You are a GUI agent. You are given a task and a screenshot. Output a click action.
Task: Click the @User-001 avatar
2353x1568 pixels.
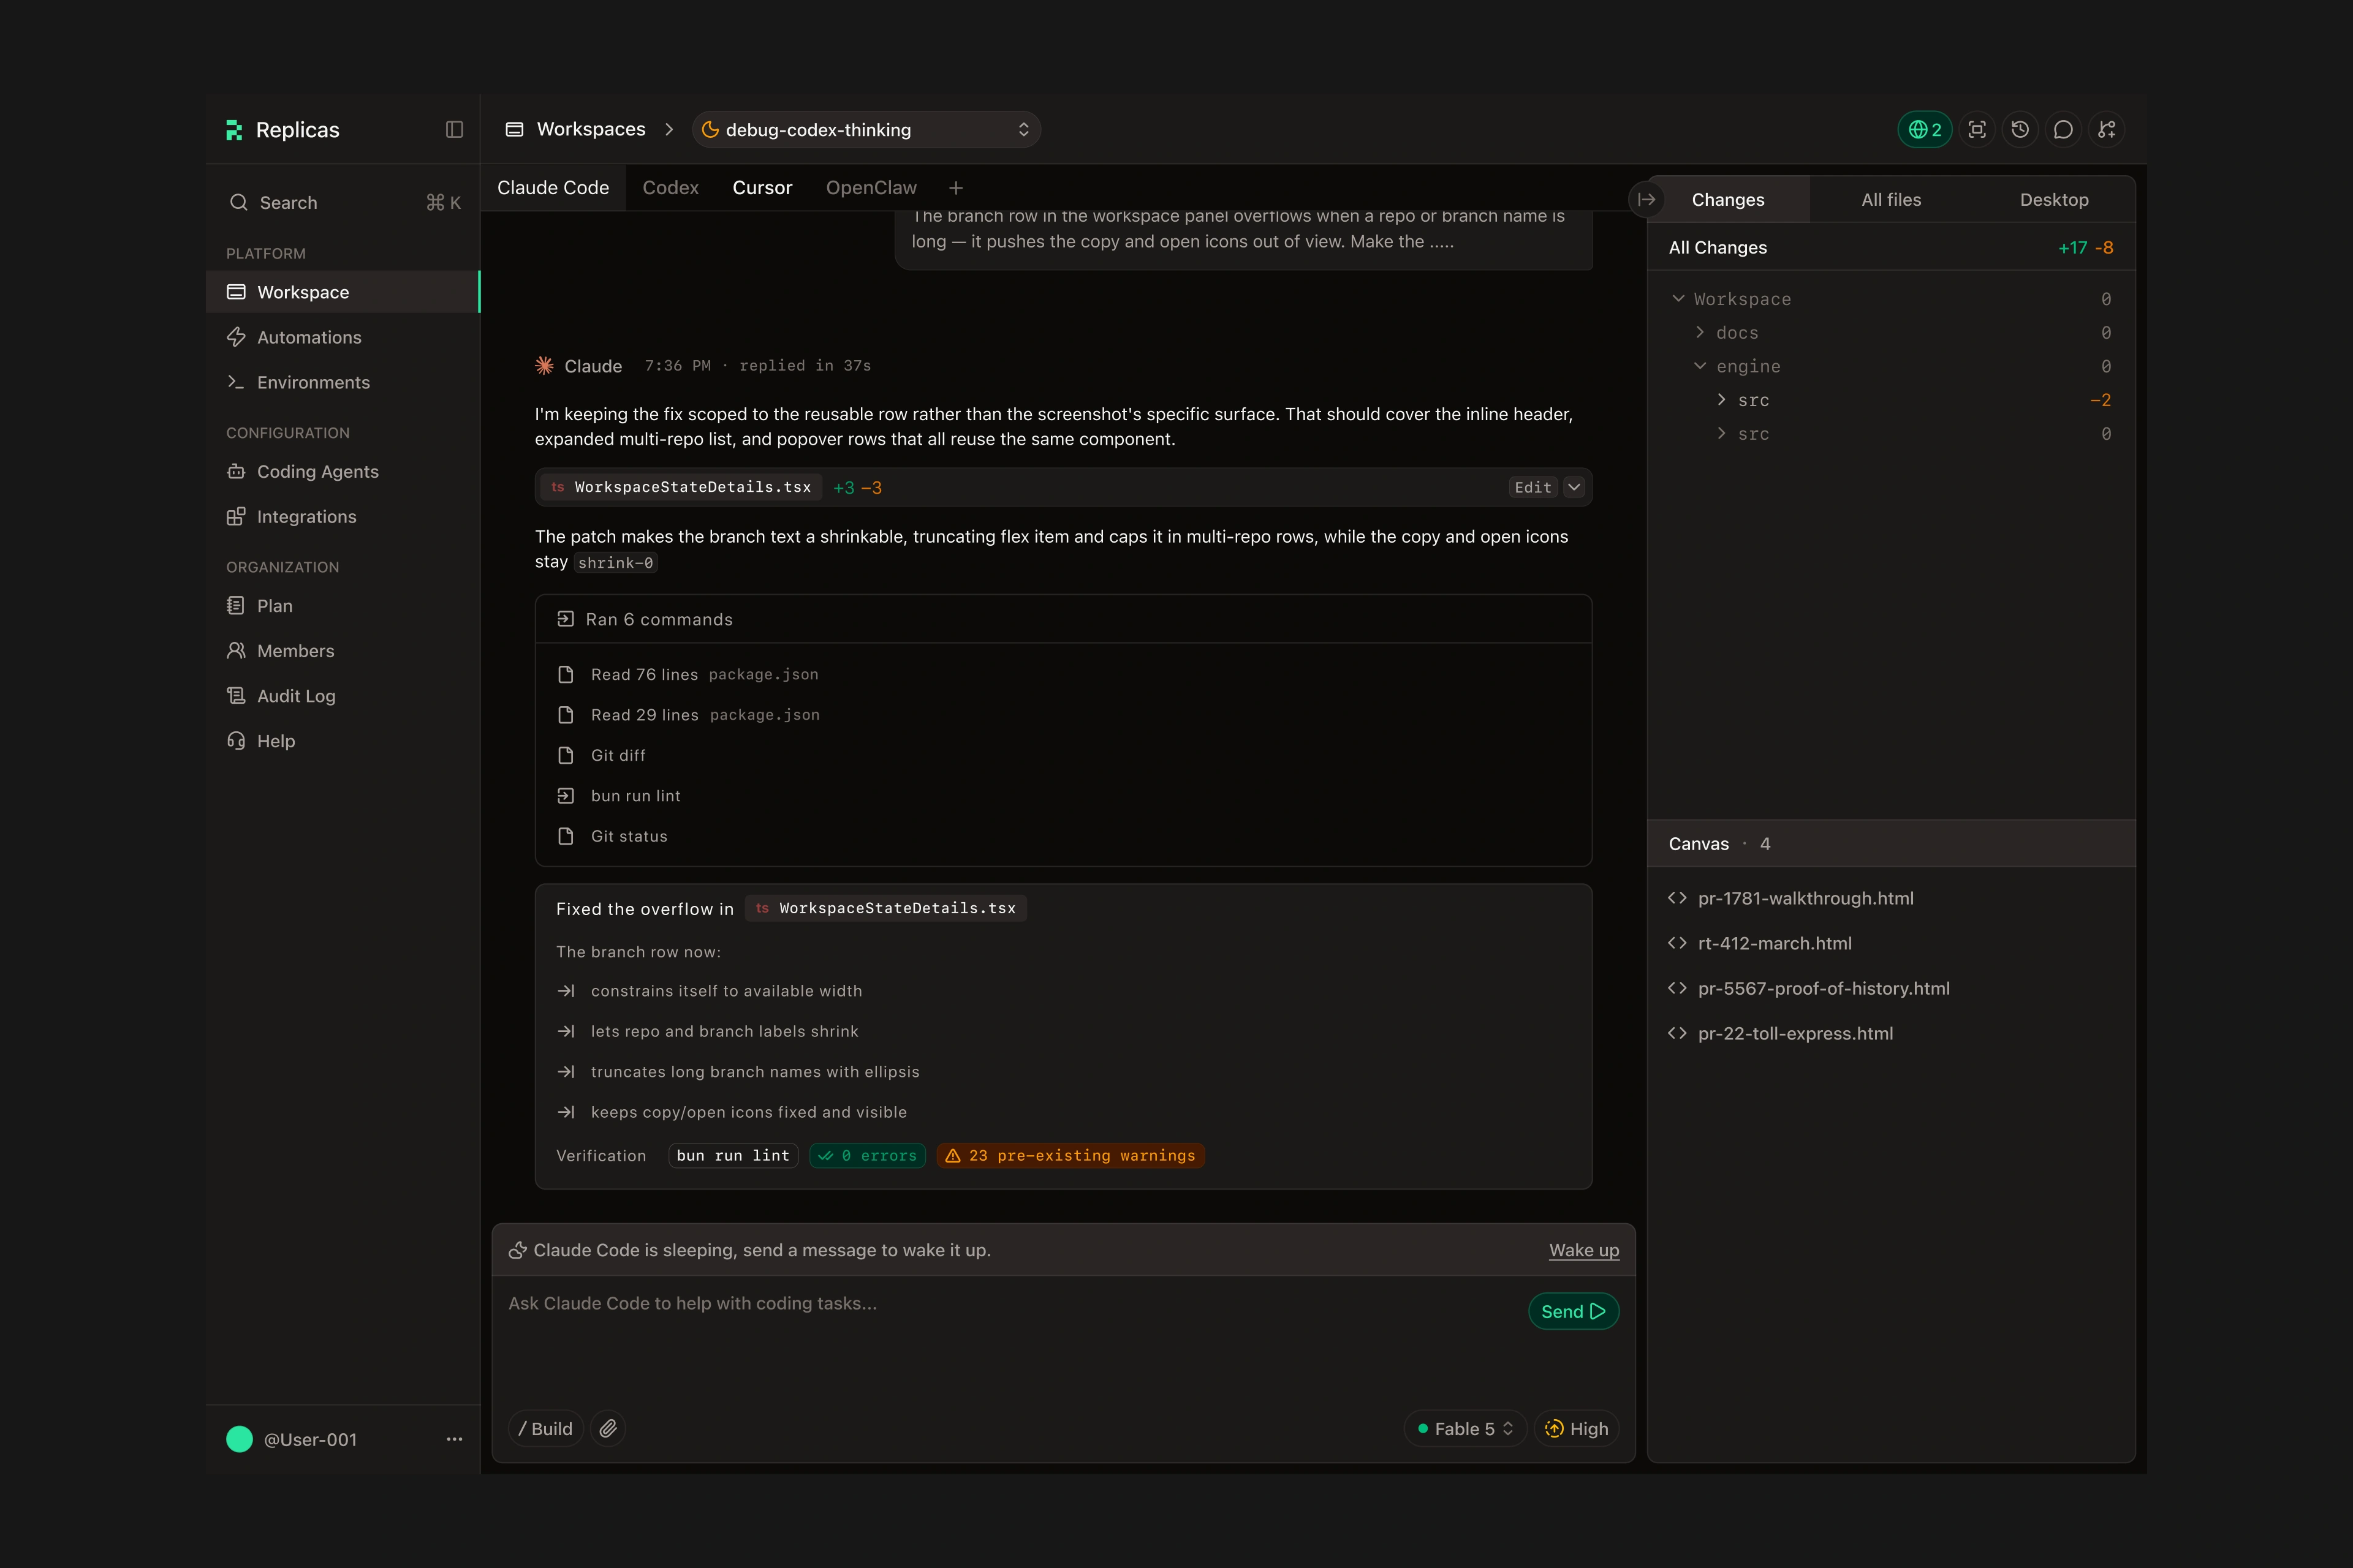click(239, 1439)
